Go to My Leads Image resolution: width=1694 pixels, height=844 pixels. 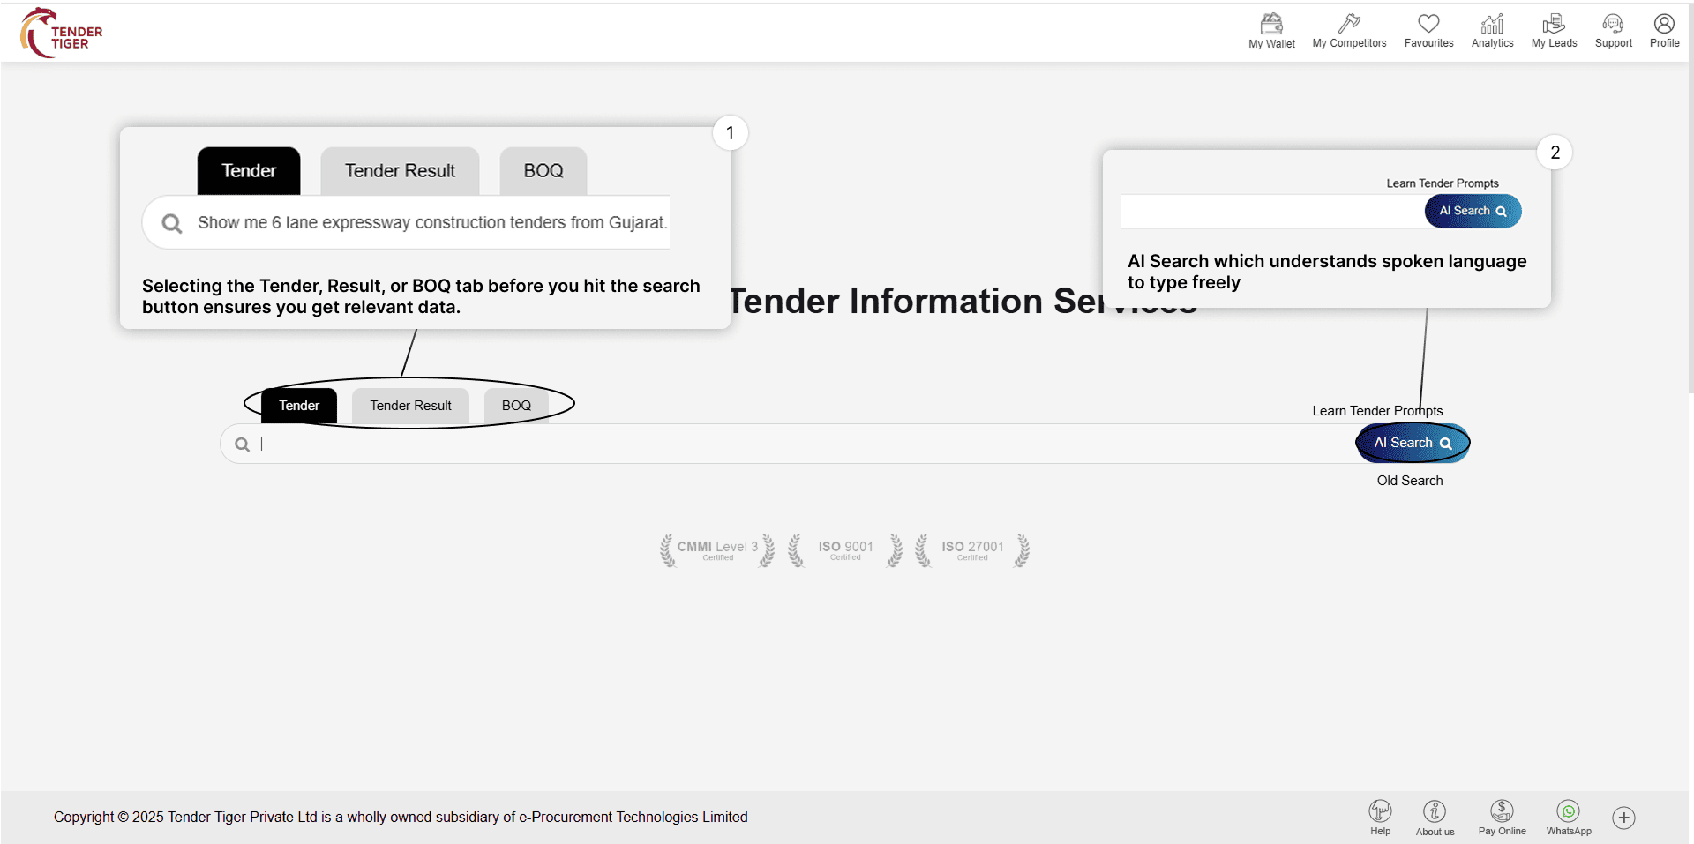1554,31
